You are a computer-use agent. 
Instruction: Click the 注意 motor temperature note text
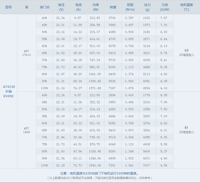[99, 173]
